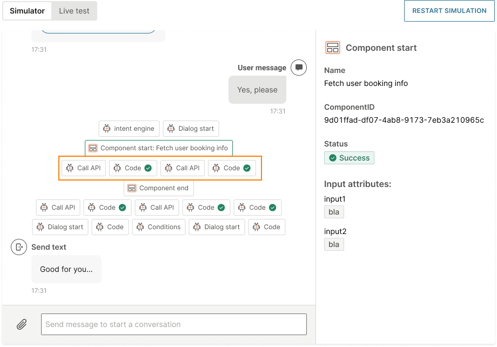The height and width of the screenshot is (347, 497).
Task: Select Component start: Fetch user booking info
Action: click(x=159, y=148)
